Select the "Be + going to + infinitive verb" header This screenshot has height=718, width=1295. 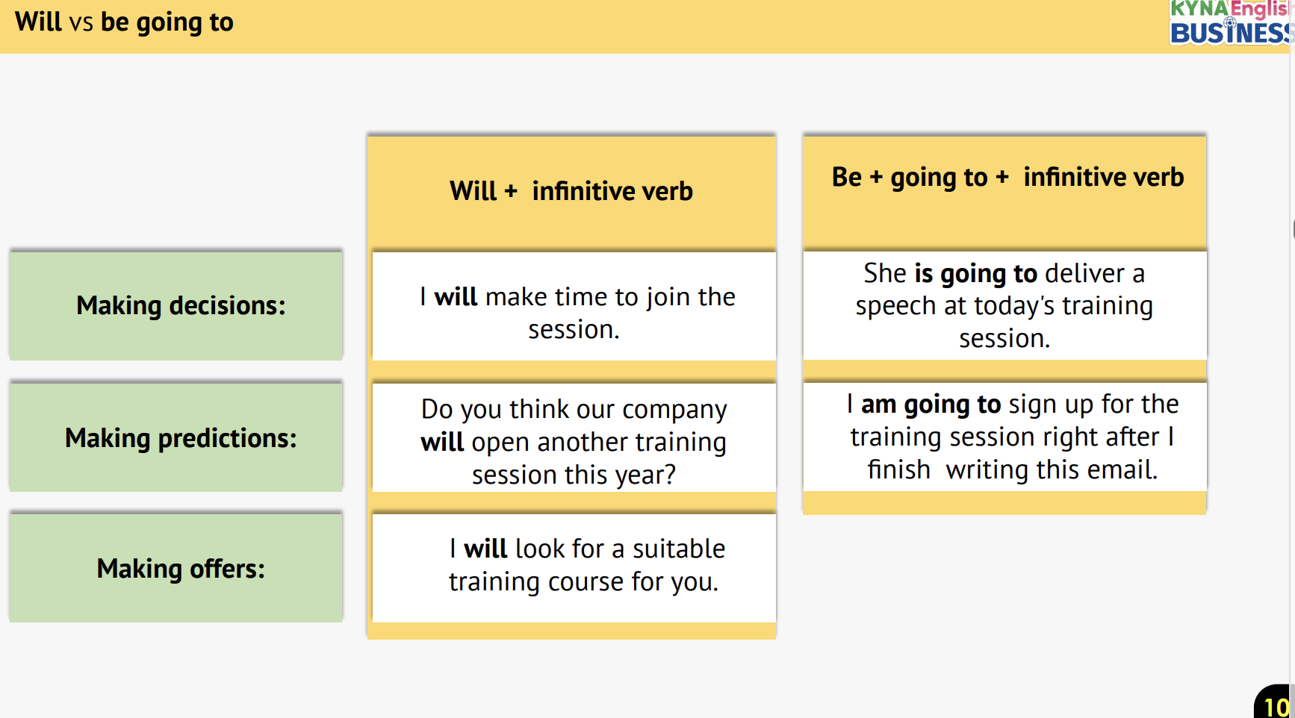[x=1007, y=178]
